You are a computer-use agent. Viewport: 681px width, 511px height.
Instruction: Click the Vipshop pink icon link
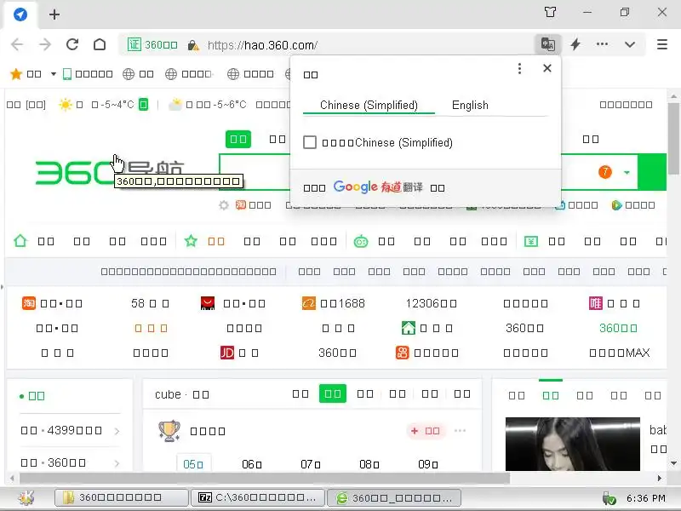595,303
